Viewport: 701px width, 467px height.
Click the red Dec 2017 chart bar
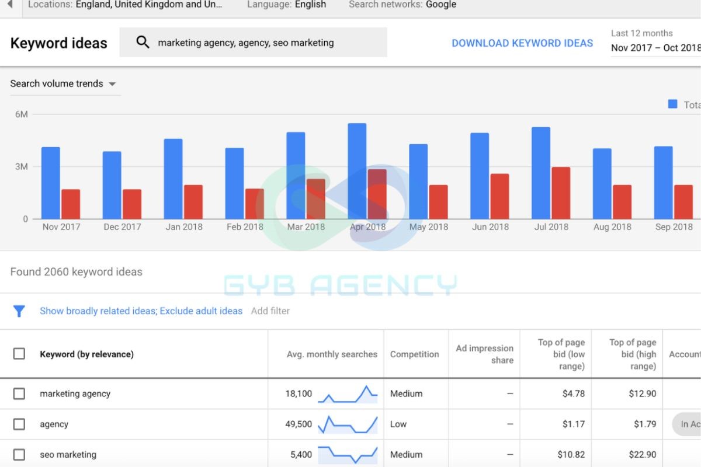point(132,204)
